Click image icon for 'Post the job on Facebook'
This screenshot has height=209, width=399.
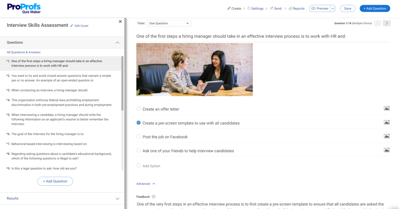click(x=387, y=136)
